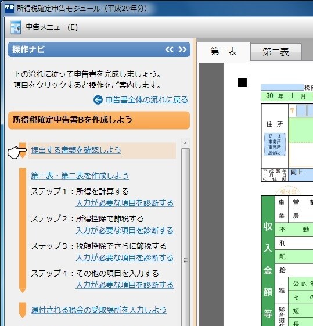Click the green 住所 address input field
Image resolution: width=313 pixels, height=326 pixels.
tap(301, 131)
